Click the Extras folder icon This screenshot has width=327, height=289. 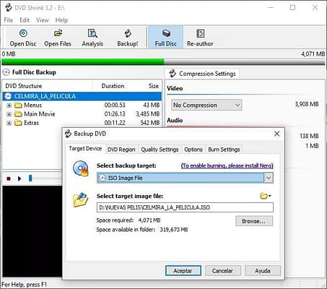click(18, 123)
